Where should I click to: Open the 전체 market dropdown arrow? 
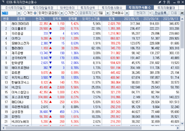pyautogui.click(x=19, y=13)
